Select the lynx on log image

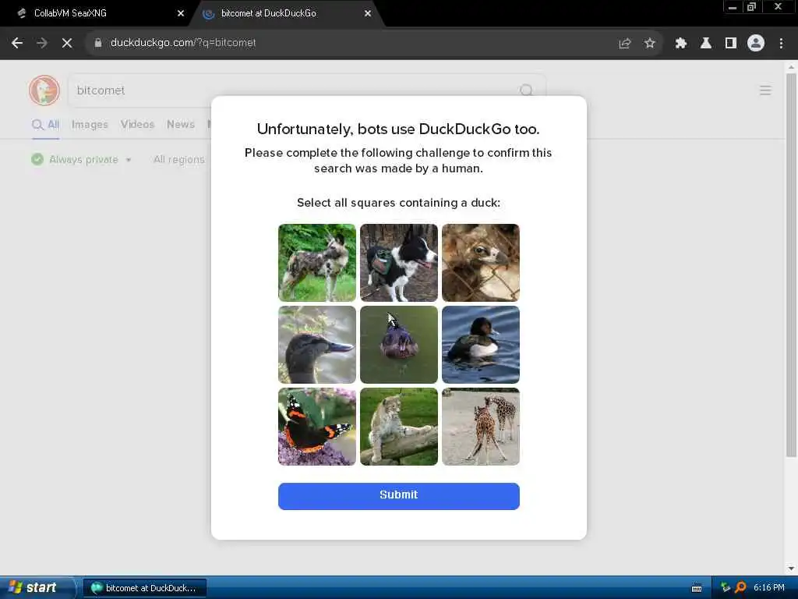tap(399, 427)
